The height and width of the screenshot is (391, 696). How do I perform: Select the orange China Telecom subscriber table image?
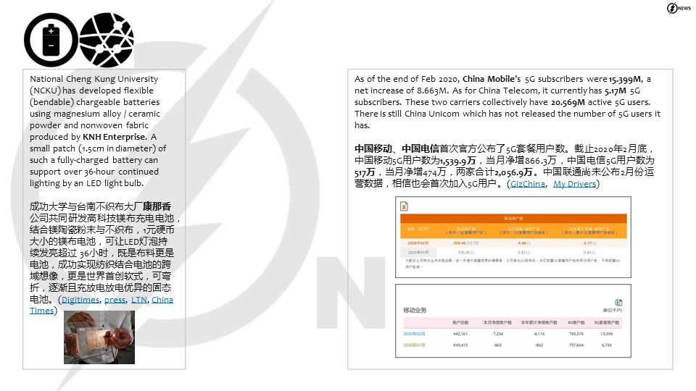pyautogui.click(x=513, y=237)
